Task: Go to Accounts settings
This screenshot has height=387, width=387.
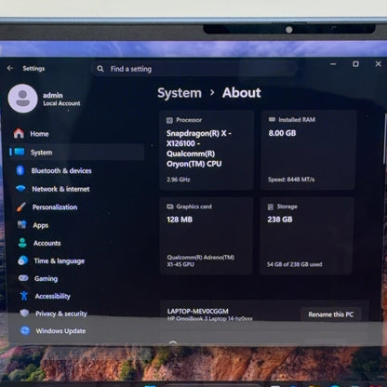Action: coord(47,243)
